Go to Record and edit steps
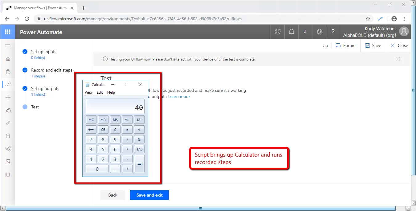Viewport: 416px width, 211px height. pyautogui.click(x=52, y=70)
